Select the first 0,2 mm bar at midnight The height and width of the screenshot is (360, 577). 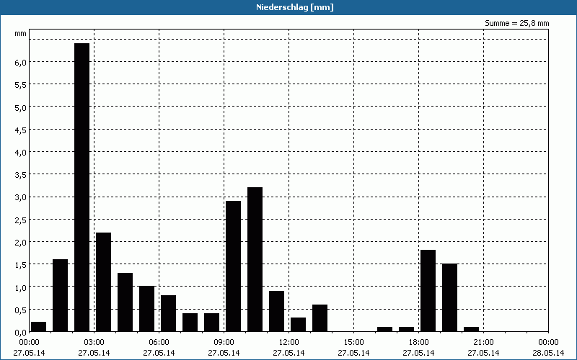click(x=39, y=327)
